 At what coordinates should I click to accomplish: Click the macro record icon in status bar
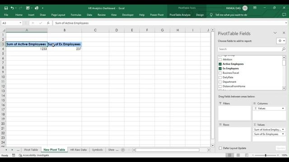coord(14,155)
